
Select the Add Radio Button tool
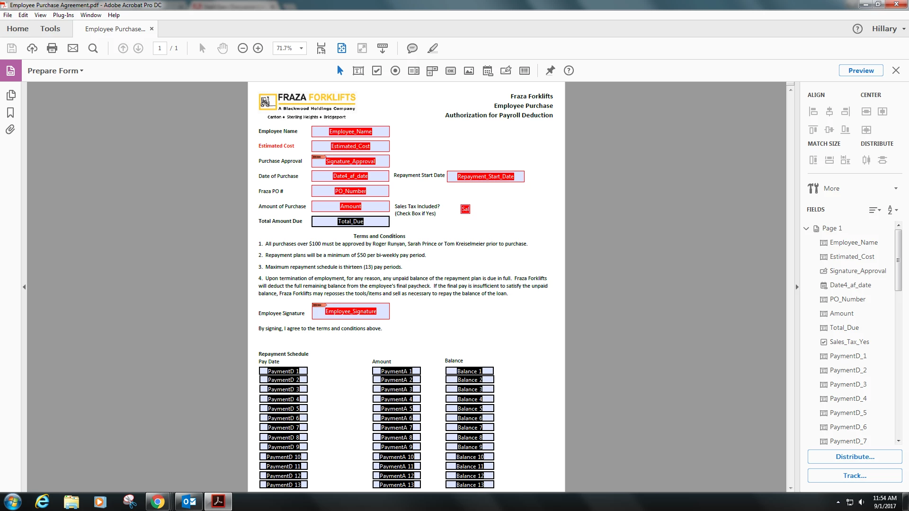tap(395, 71)
